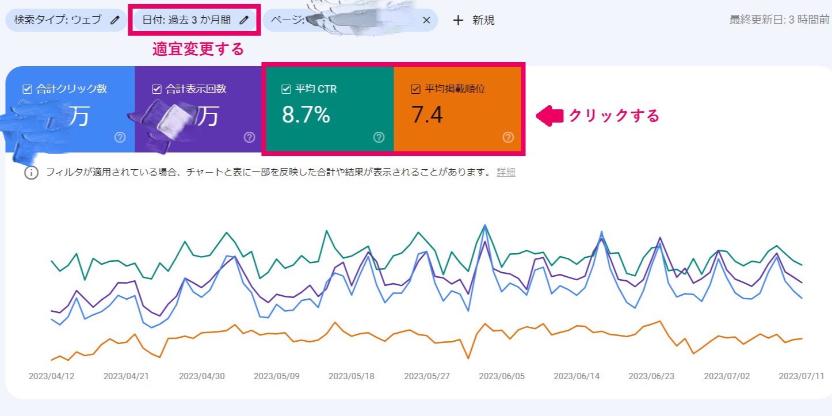Toggle the 合計表示回数 checkbox

pos(156,89)
